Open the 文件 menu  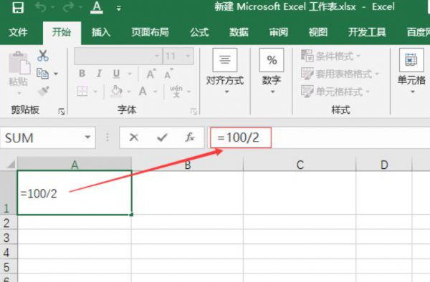(18, 32)
